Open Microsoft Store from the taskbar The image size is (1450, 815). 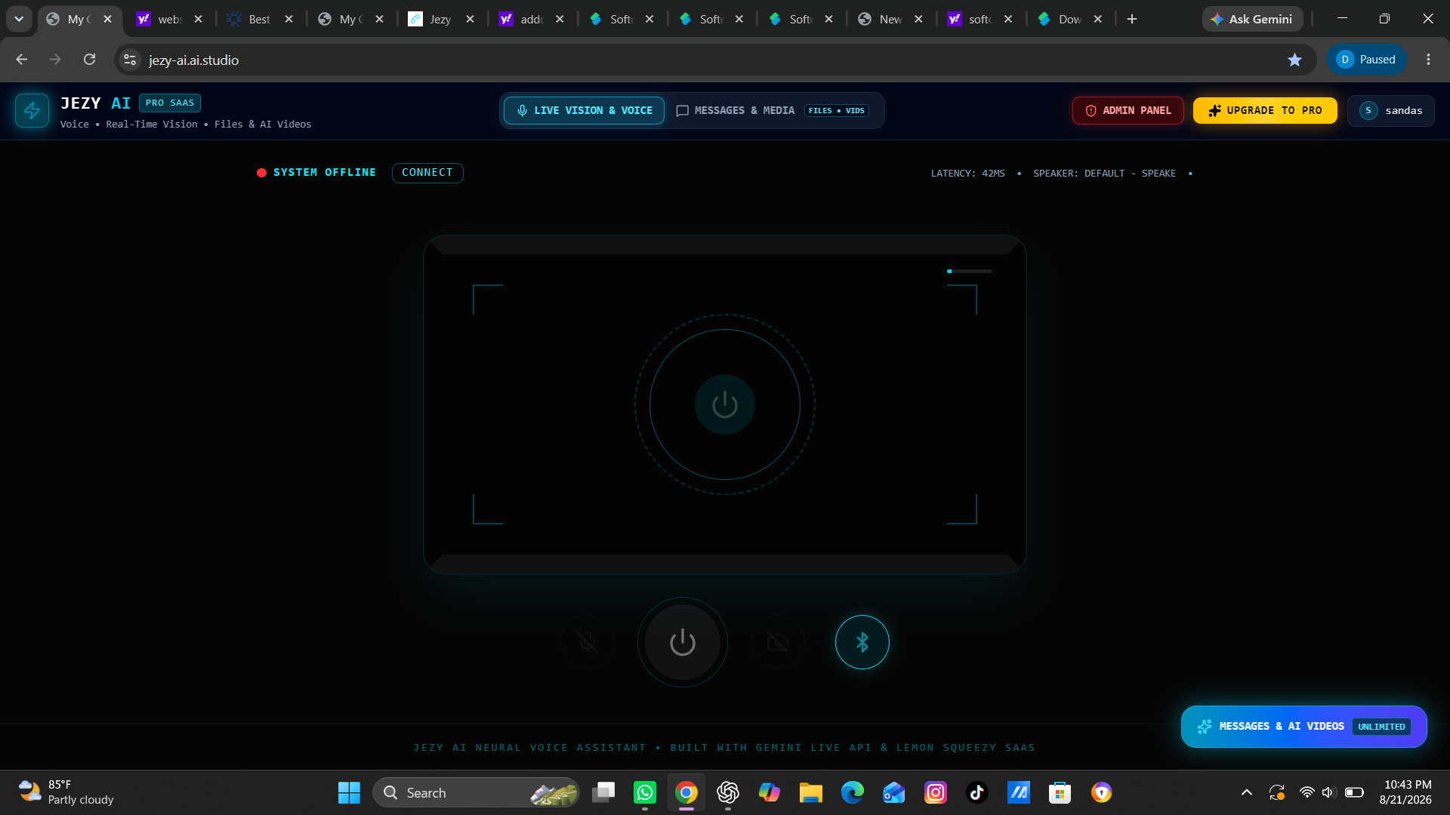click(x=1060, y=792)
